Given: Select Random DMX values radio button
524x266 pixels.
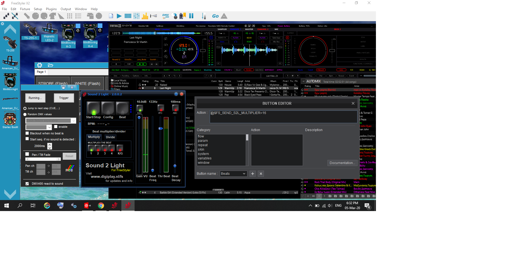Looking at the screenshot, I should 25,114.
